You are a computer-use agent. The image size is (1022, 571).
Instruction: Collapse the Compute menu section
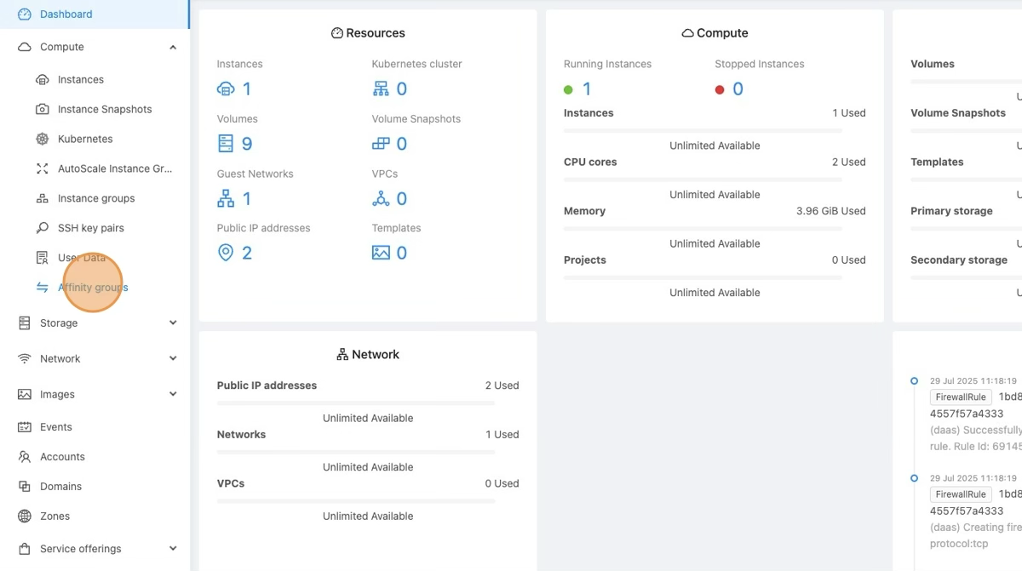(173, 48)
